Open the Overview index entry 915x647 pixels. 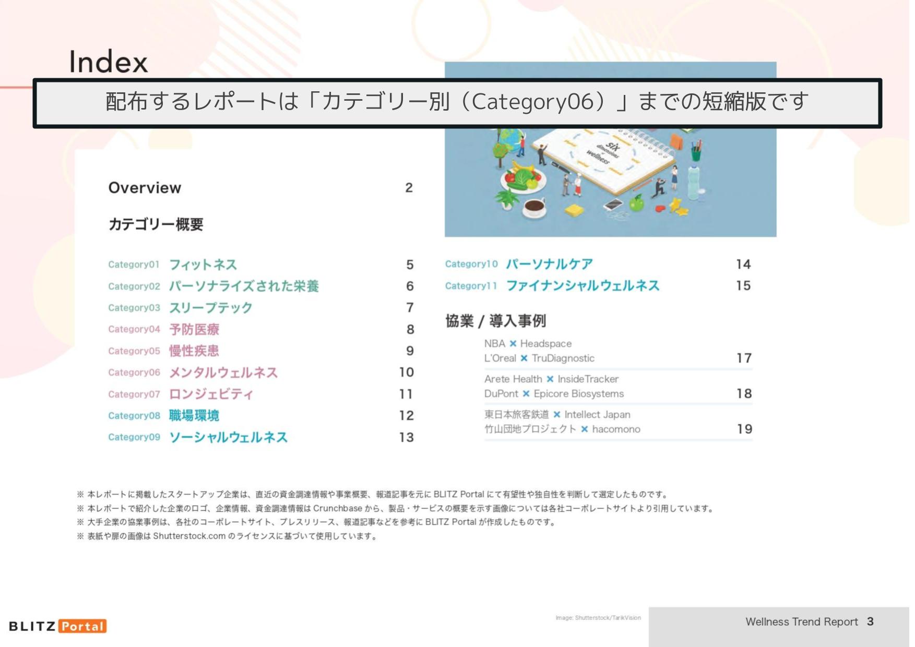[145, 188]
